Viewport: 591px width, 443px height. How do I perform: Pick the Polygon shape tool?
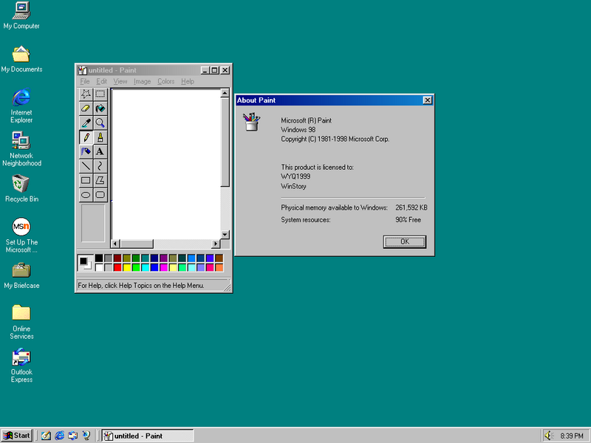point(100,180)
